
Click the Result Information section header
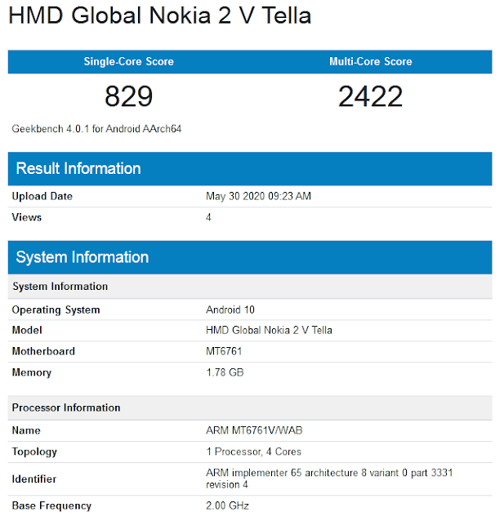pos(250,169)
